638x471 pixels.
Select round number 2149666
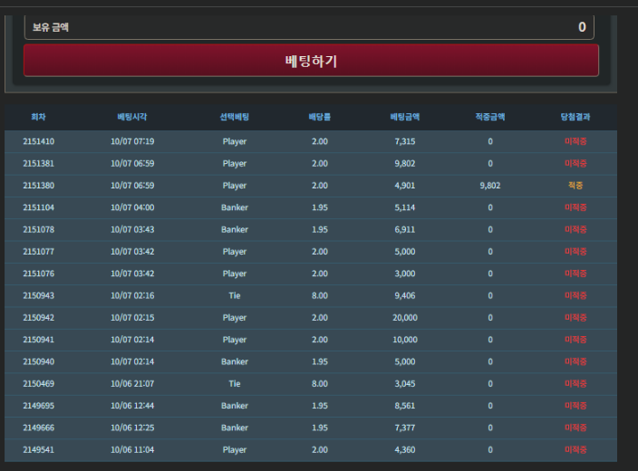(38, 428)
